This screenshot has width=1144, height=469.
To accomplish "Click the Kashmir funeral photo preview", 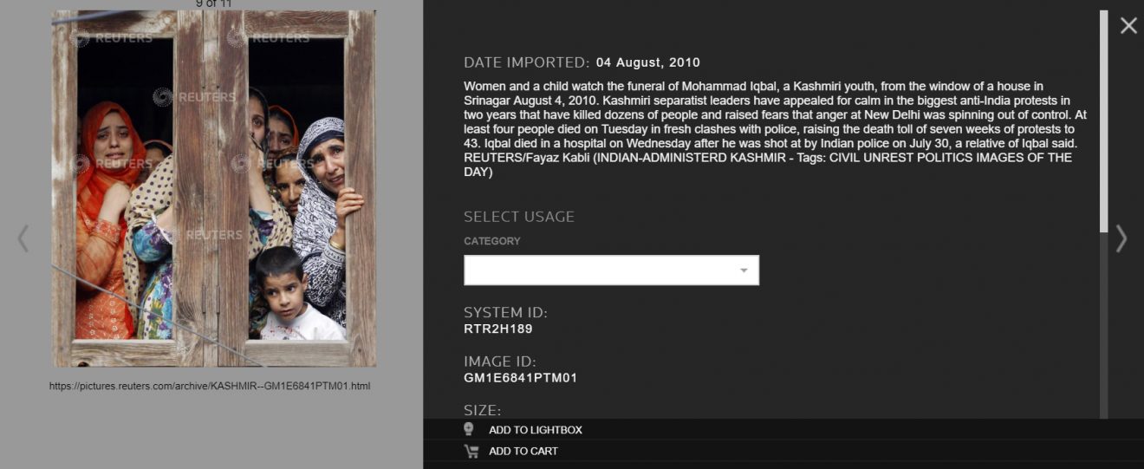I will pyautogui.click(x=213, y=188).
